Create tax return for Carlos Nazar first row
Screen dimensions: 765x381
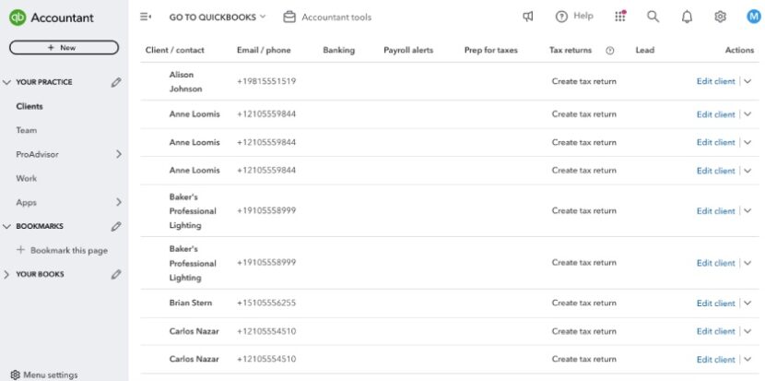click(x=583, y=331)
